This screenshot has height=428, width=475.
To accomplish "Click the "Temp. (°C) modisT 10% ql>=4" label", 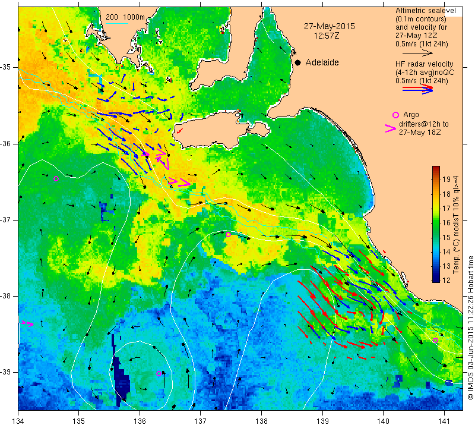I will [x=456, y=225].
